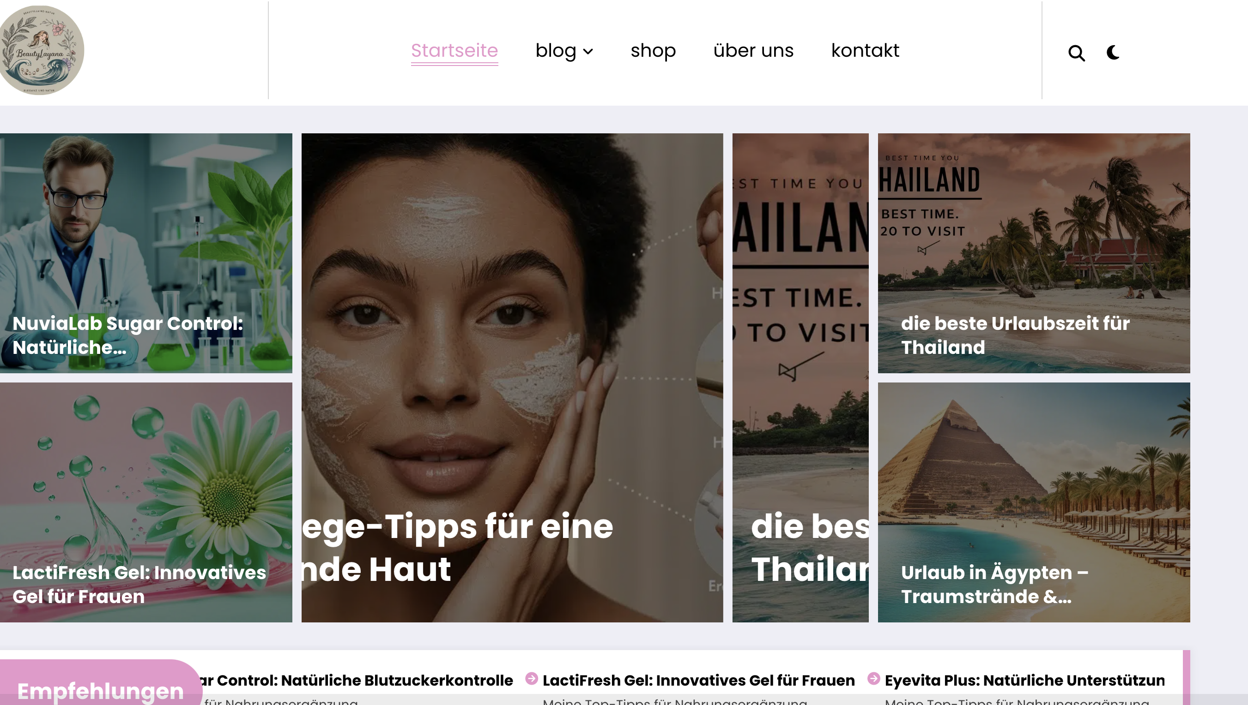Select the face skincare slider image

[x=512, y=378]
